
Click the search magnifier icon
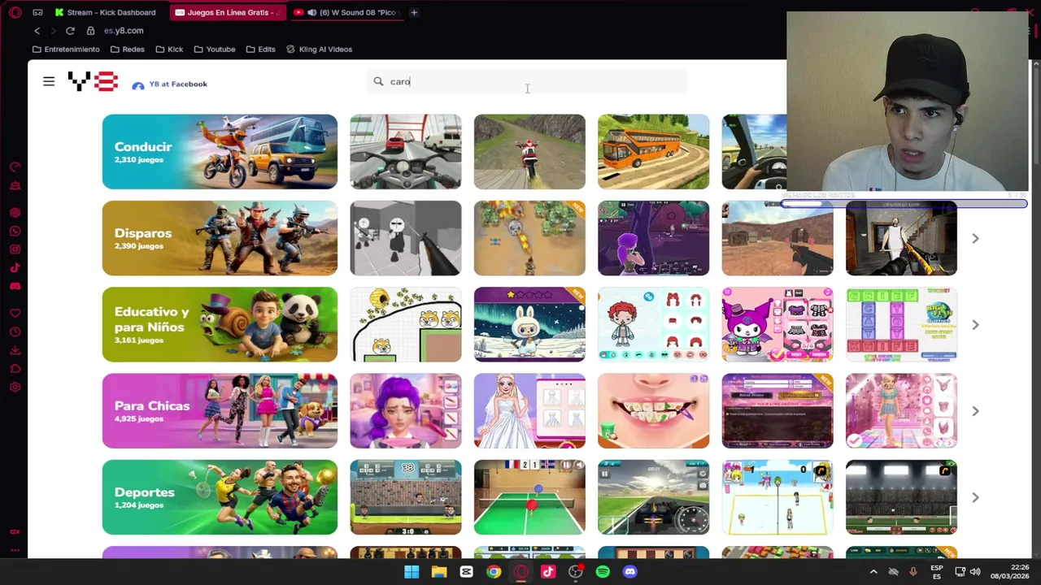tap(378, 81)
